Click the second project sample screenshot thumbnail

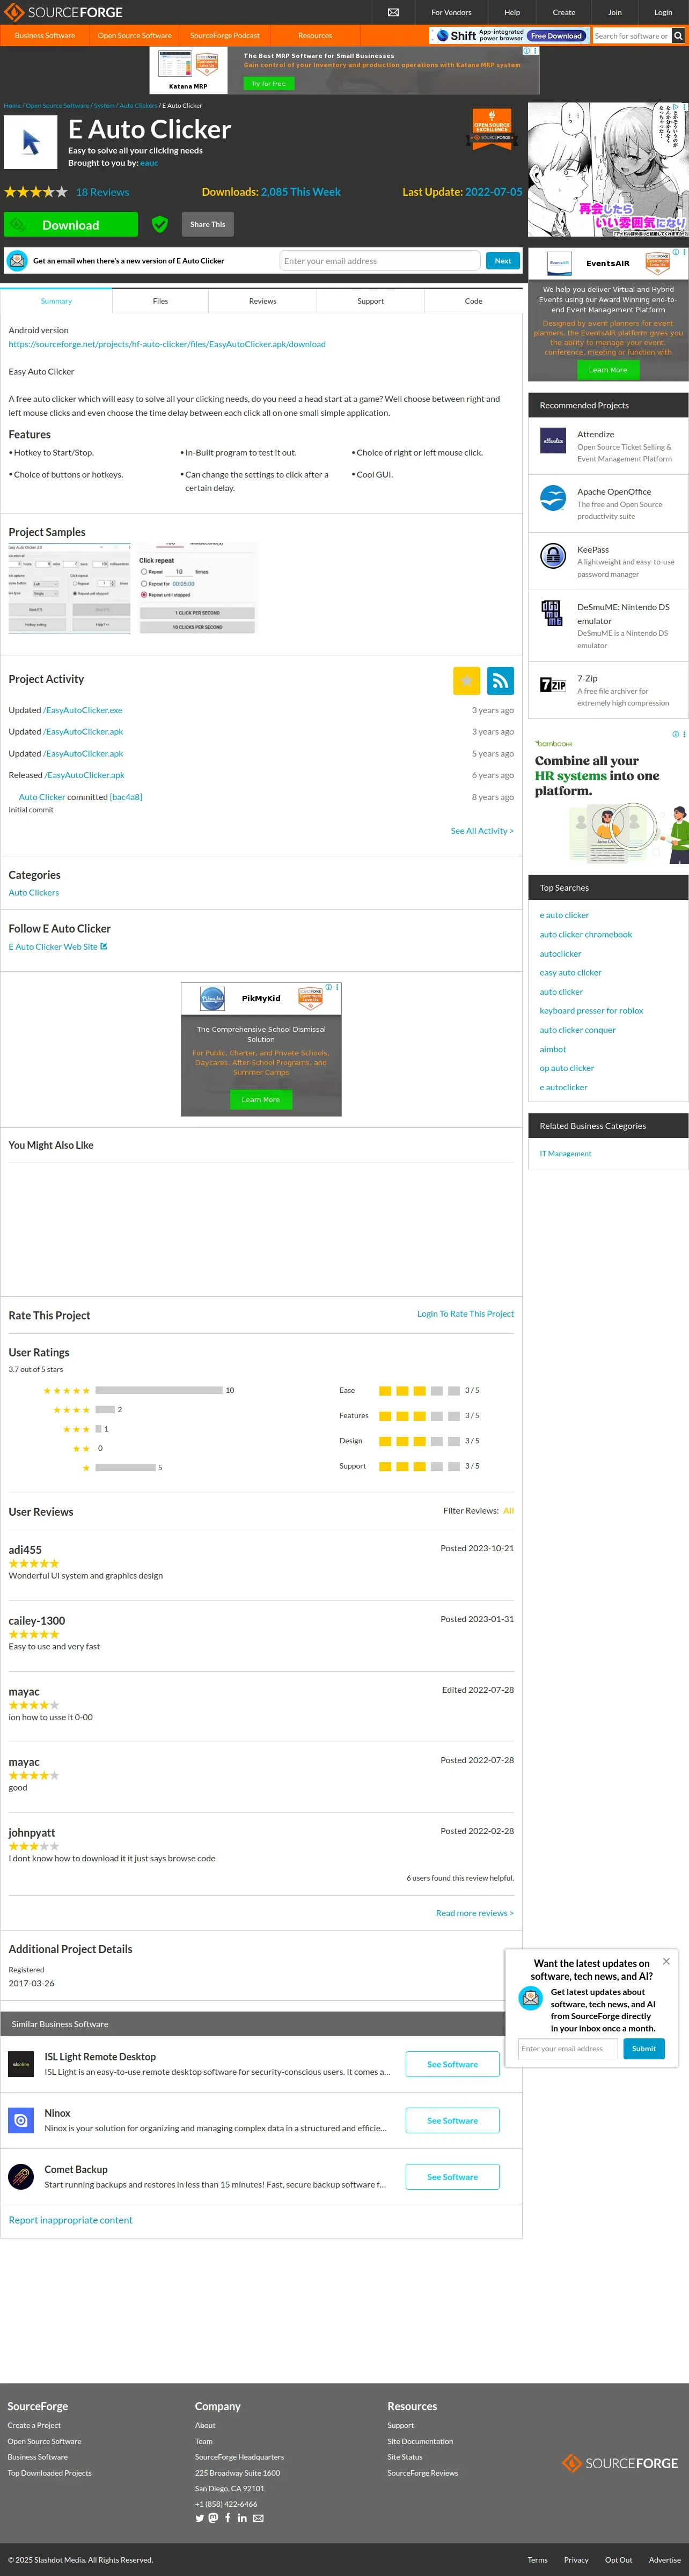197,589
